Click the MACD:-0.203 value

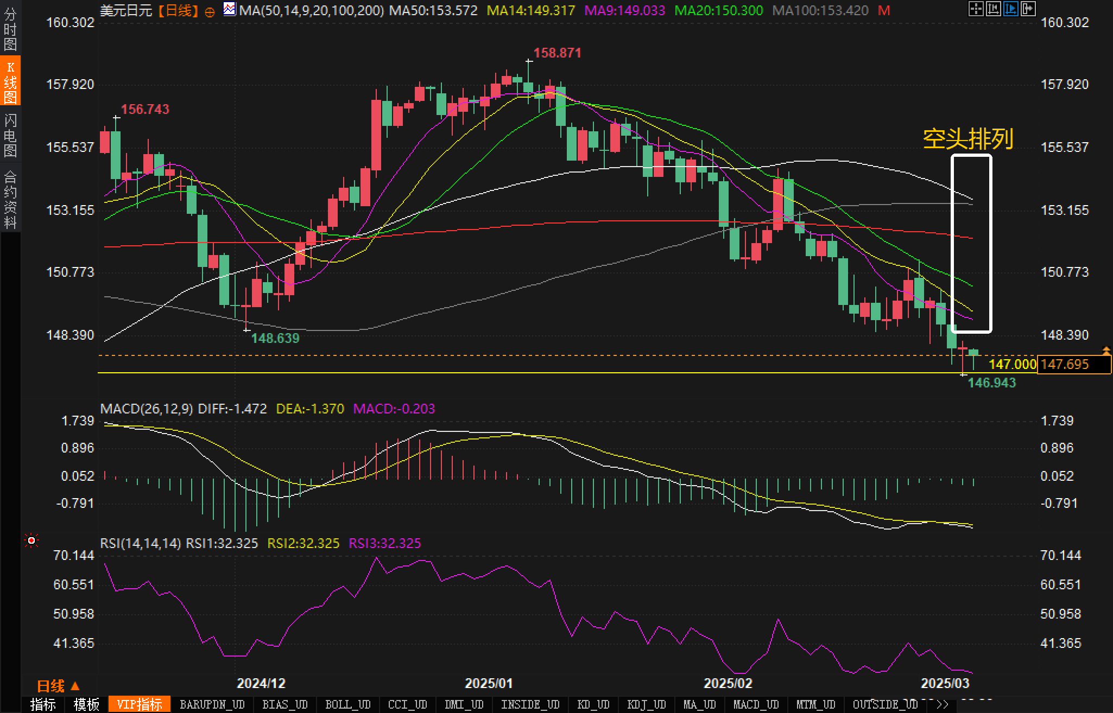point(394,409)
